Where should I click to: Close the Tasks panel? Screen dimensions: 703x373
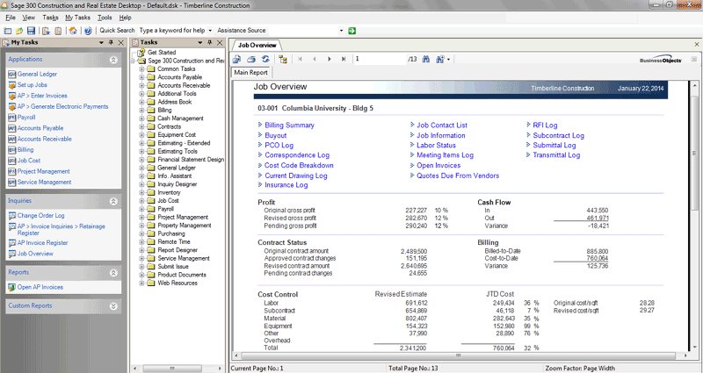tap(220, 42)
